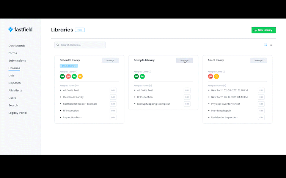Switch to list view layout
Screen dimensions: 286x178
pos(271,45)
